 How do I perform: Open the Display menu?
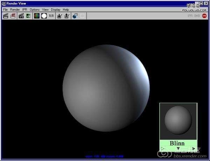(x=56, y=10)
